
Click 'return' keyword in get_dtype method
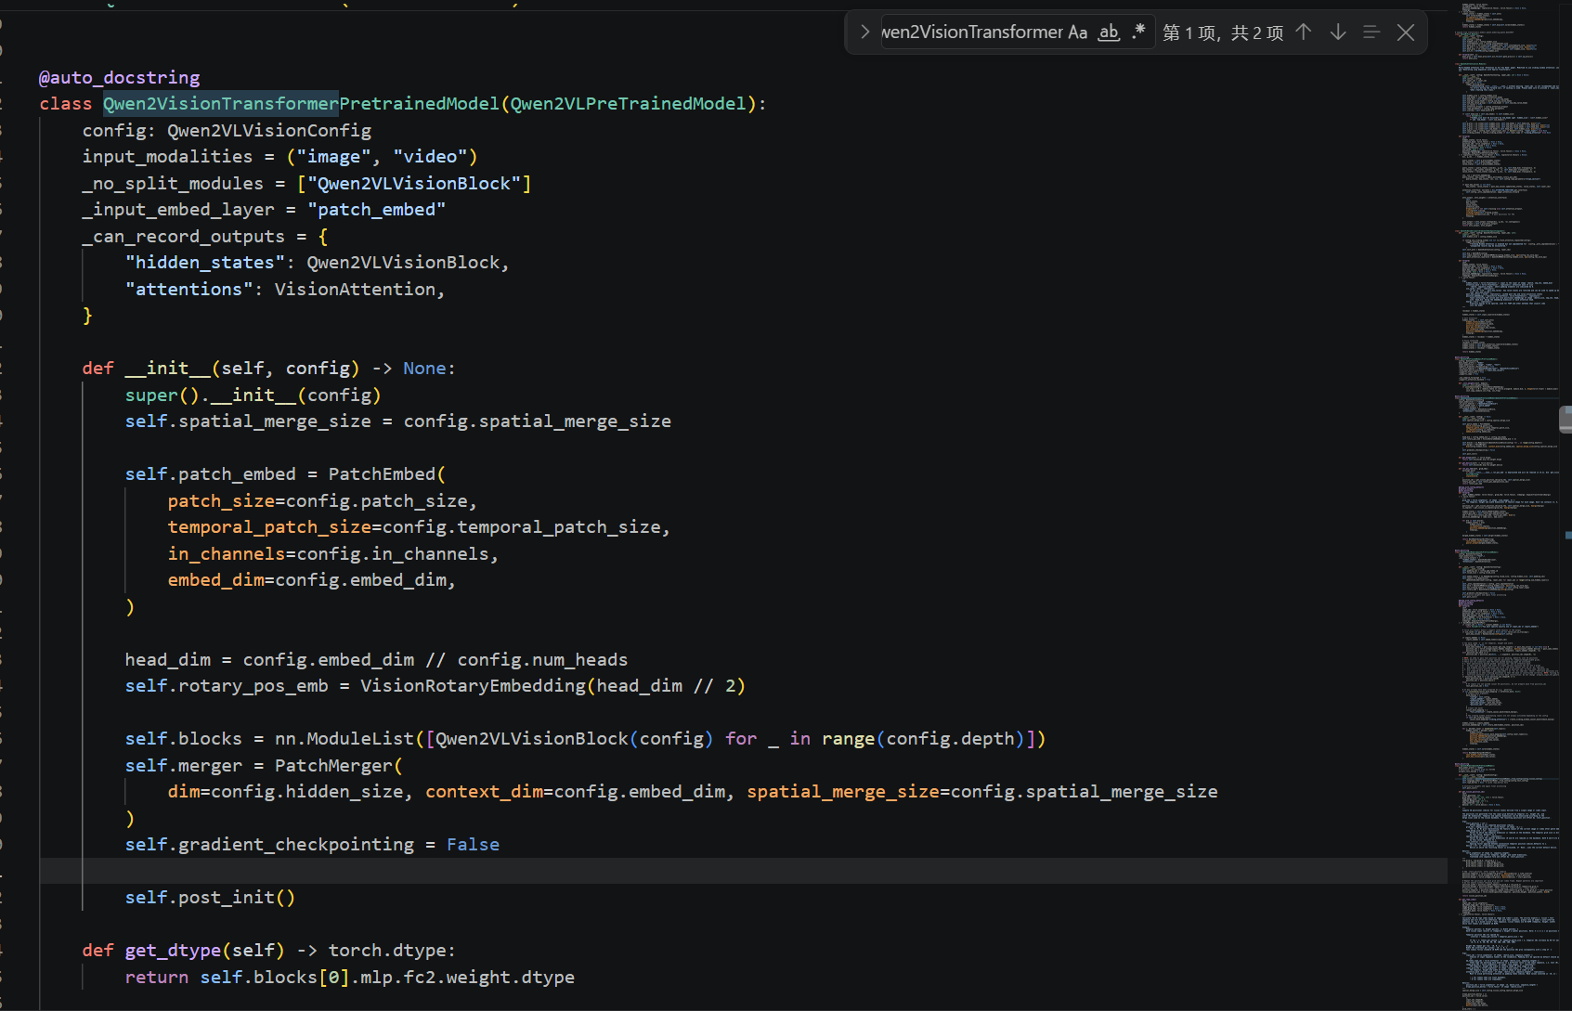(157, 977)
